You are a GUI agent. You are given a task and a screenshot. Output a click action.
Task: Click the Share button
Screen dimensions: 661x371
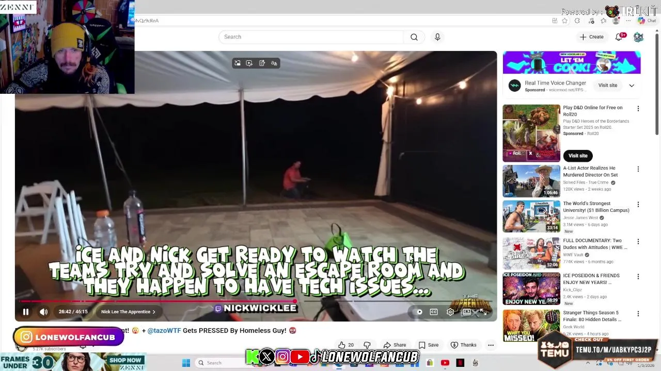tap(395, 345)
